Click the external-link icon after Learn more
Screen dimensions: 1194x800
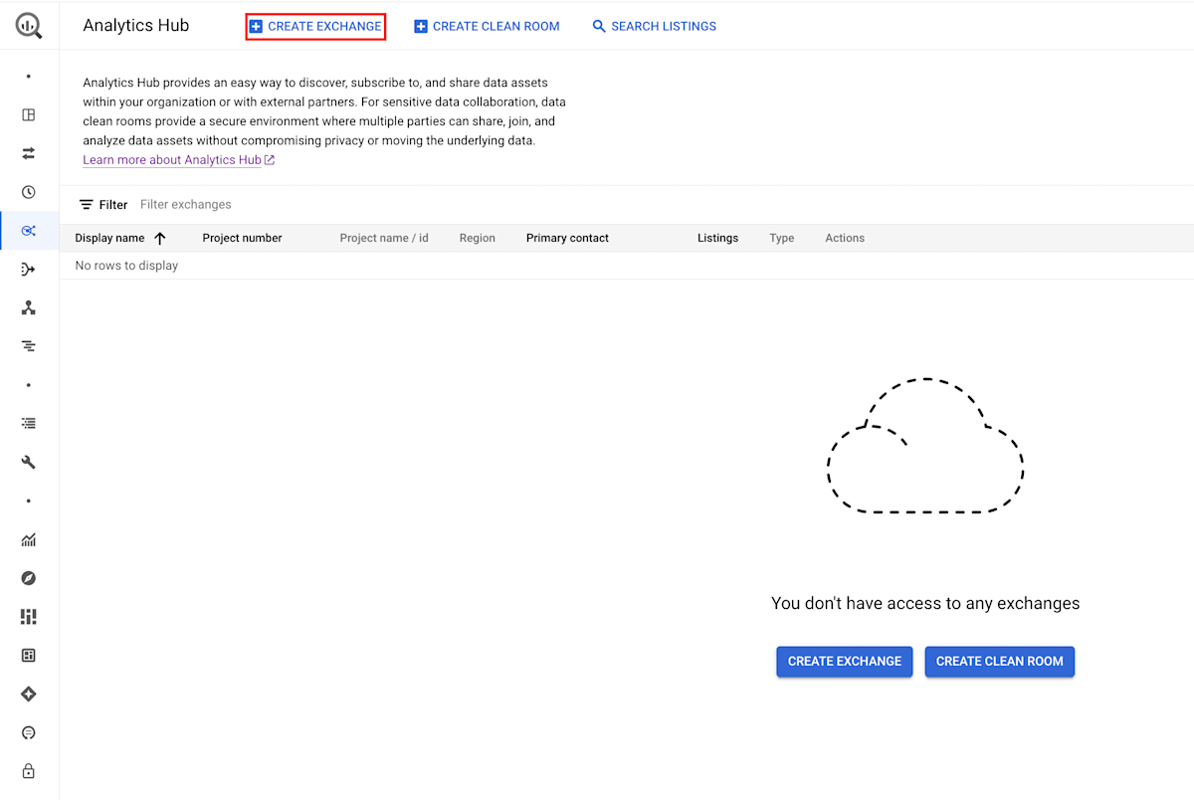pyautogui.click(x=270, y=160)
